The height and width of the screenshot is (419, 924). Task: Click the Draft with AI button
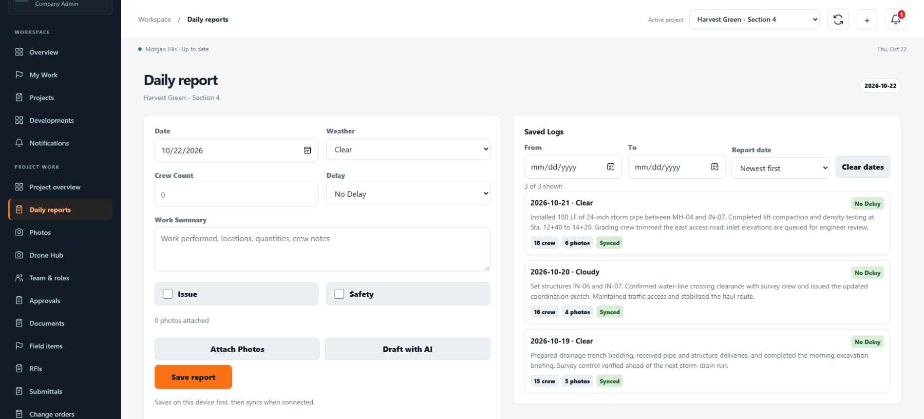point(407,349)
